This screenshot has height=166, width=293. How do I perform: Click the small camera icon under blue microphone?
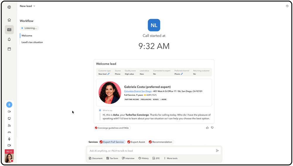[x=9, y=111]
